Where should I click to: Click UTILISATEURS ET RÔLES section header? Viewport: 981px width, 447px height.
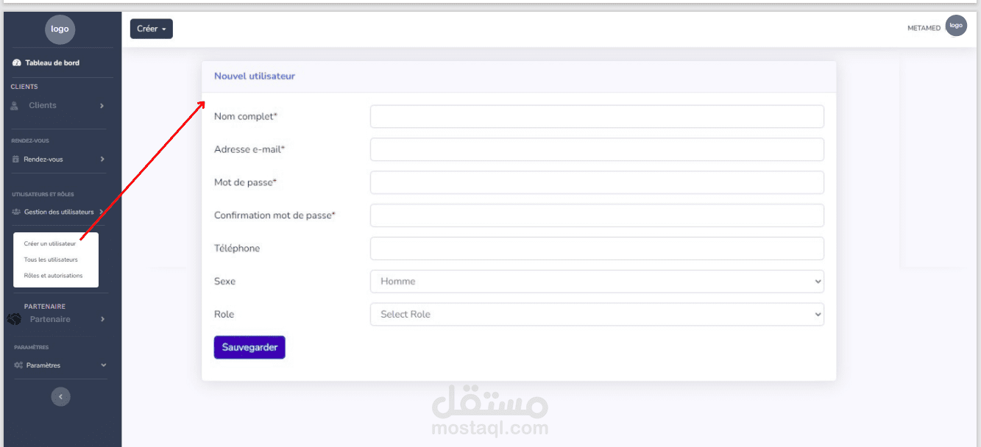(x=43, y=195)
